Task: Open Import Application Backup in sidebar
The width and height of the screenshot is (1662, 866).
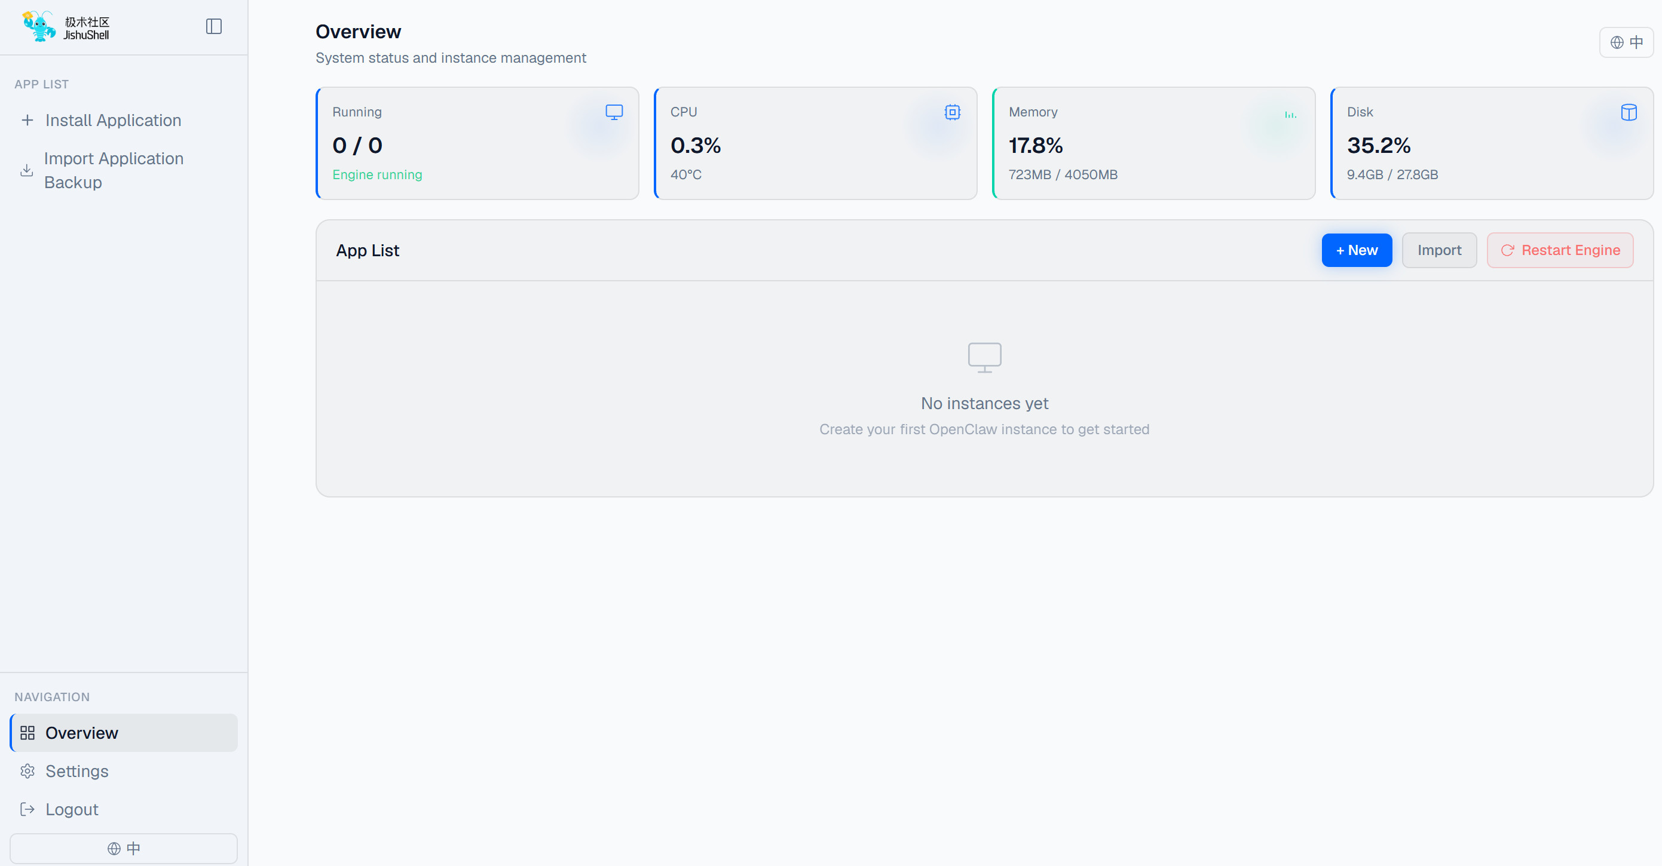Action: point(123,170)
